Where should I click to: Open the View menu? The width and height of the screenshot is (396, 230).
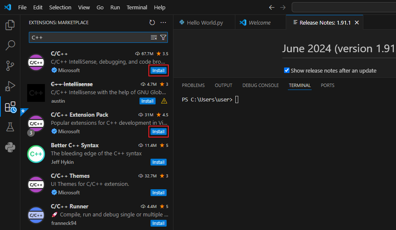[84, 7]
